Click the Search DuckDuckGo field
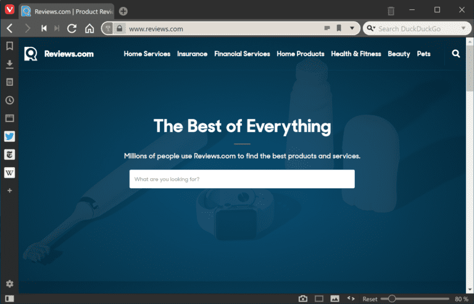Image resolution: width=474 pixels, height=304 pixels. [418, 29]
